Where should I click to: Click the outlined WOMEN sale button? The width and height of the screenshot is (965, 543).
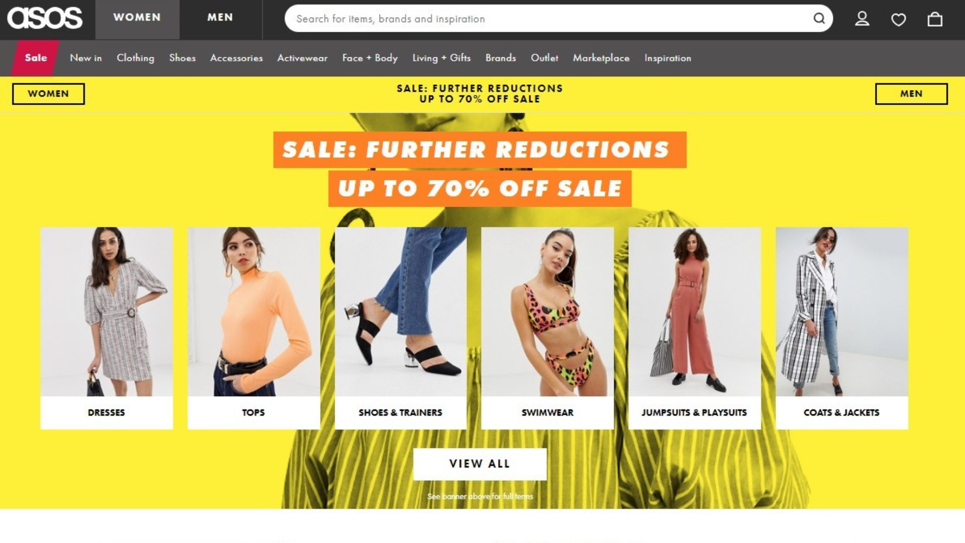pos(48,94)
